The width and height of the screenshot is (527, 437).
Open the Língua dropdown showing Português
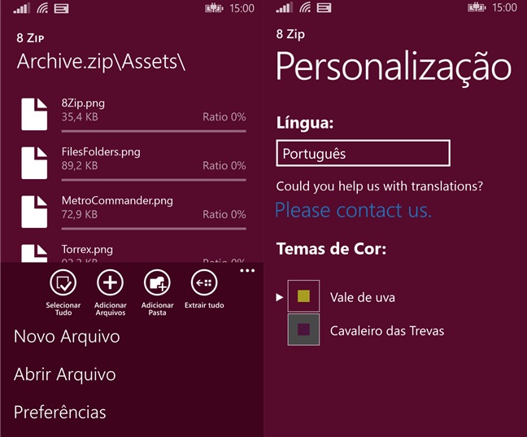363,153
